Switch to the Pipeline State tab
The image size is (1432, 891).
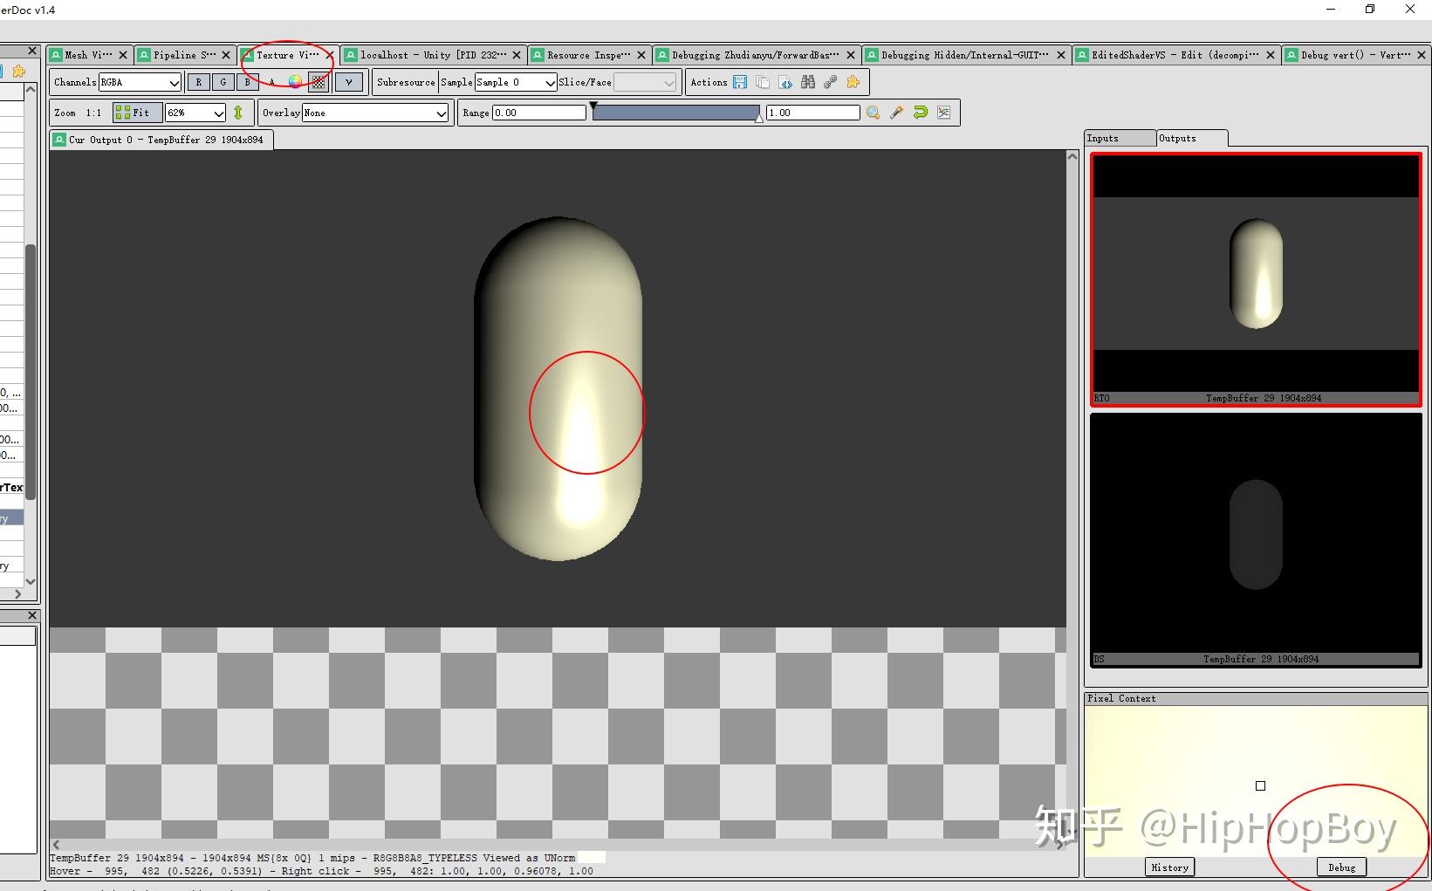(x=183, y=54)
